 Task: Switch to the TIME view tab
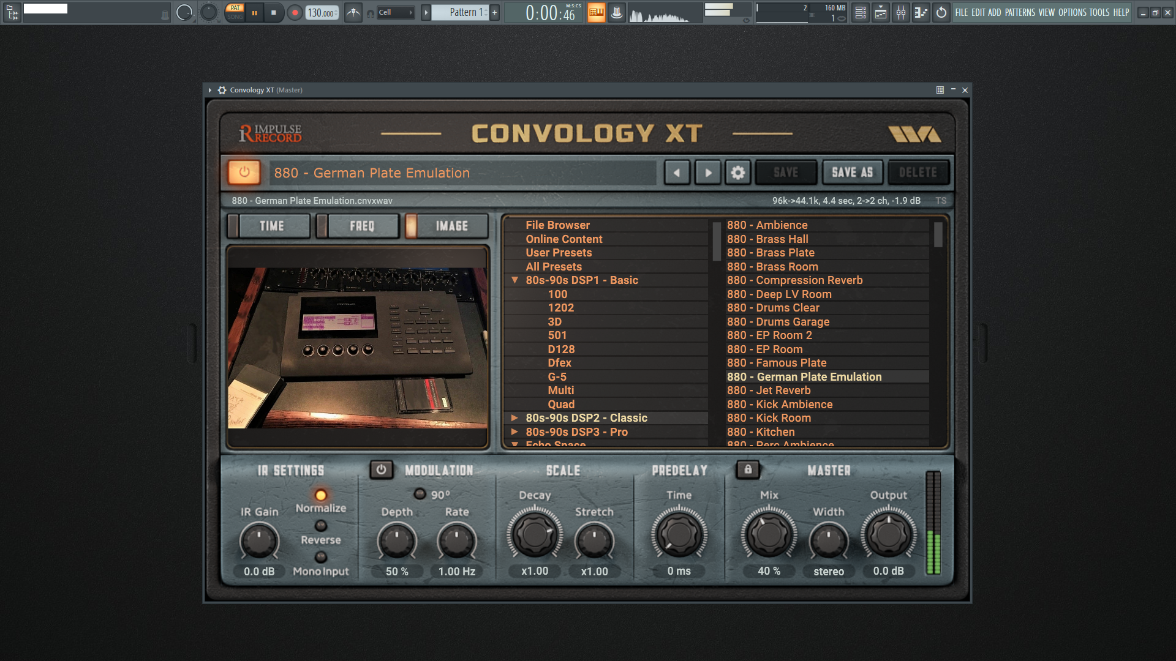[x=269, y=226]
